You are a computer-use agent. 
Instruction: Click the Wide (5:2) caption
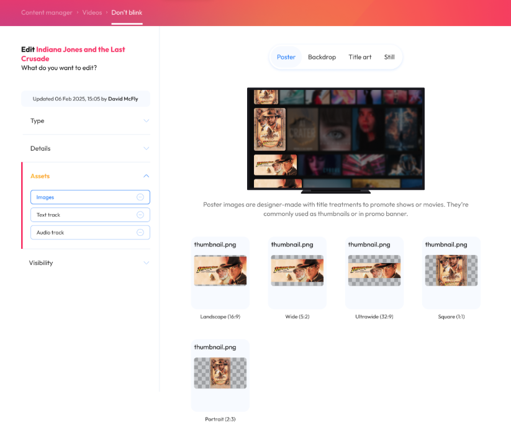(297, 316)
